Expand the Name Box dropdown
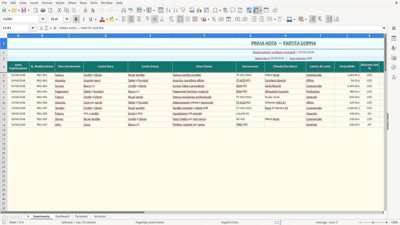 click(33, 28)
